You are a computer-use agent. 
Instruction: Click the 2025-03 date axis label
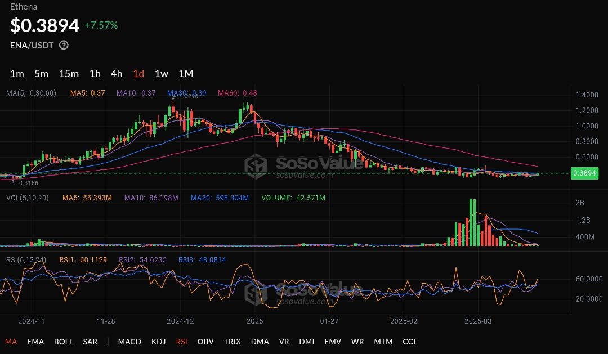[x=478, y=321]
